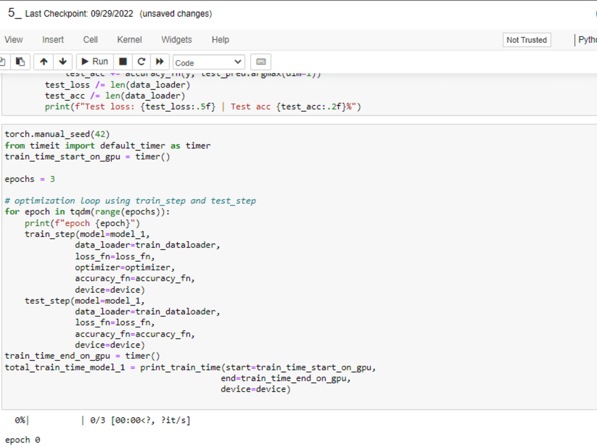Interrupt the kernel with stop icon
Image resolution: width=597 pixels, height=447 pixels.
pos(123,61)
